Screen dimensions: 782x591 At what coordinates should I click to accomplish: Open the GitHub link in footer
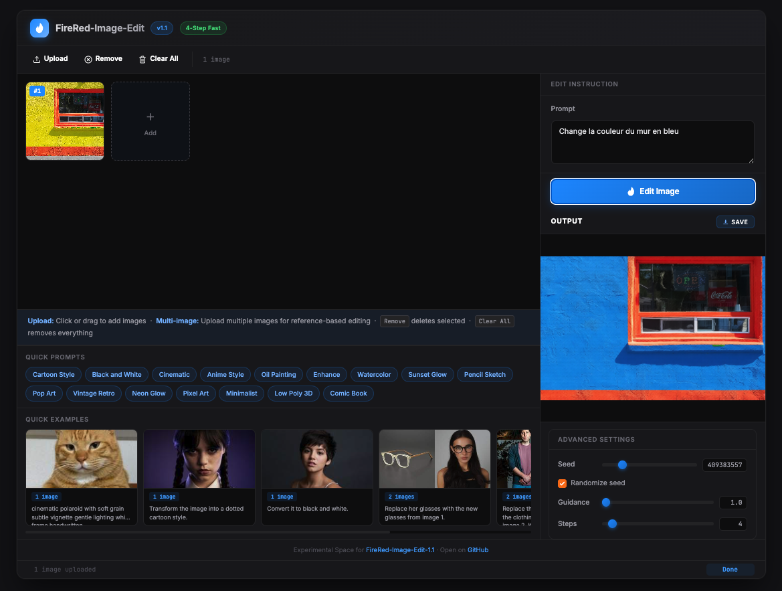[x=478, y=550]
